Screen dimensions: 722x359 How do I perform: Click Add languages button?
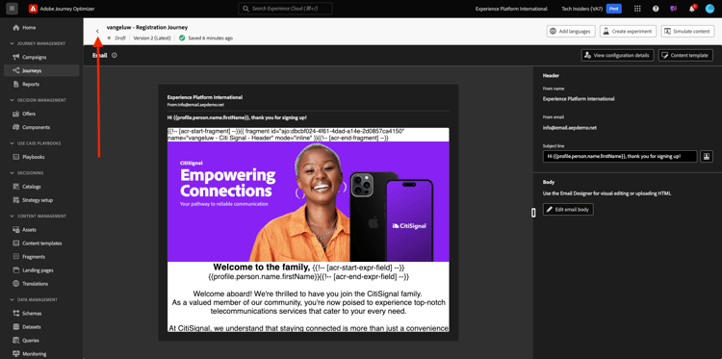572,32
